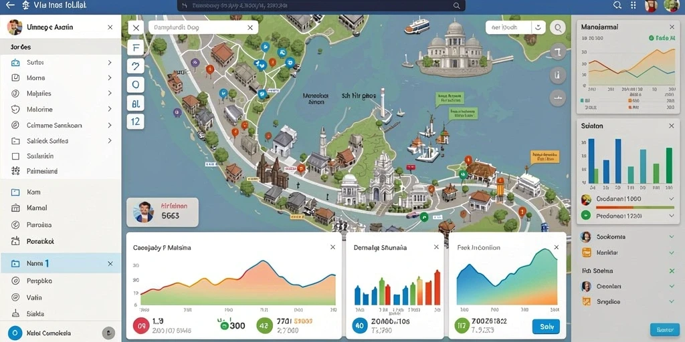
Task: Click the X tool atop the map toolbar
Action: point(135,28)
